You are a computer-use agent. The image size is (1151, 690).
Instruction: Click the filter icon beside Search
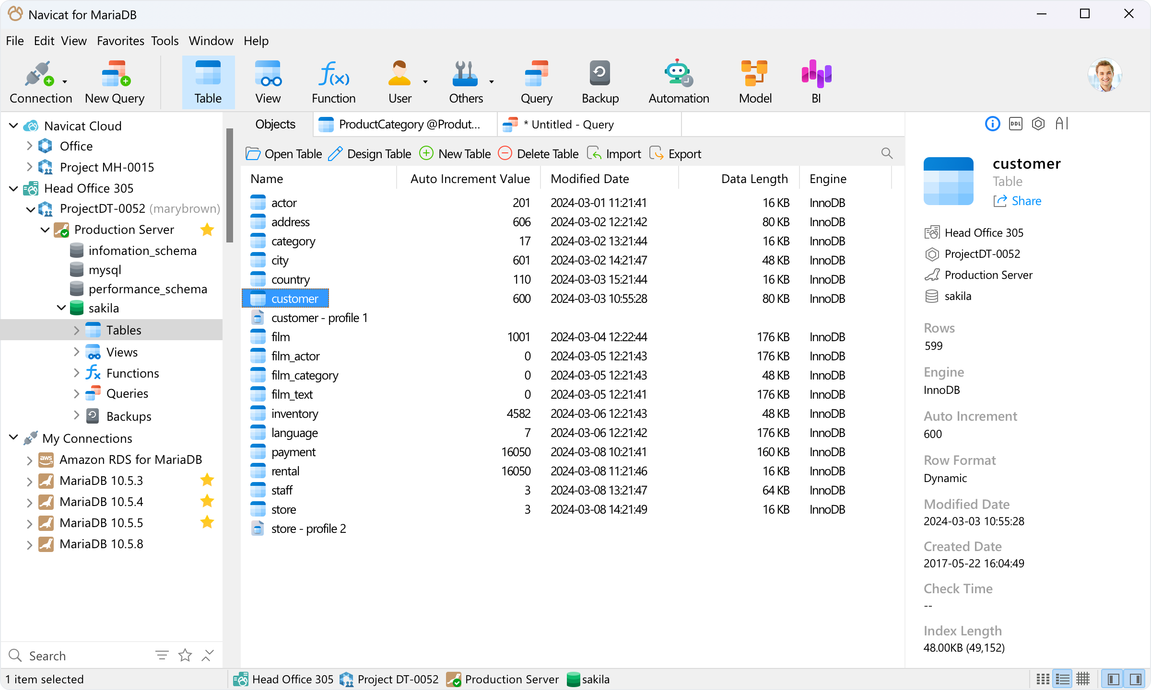(x=162, y=655)
